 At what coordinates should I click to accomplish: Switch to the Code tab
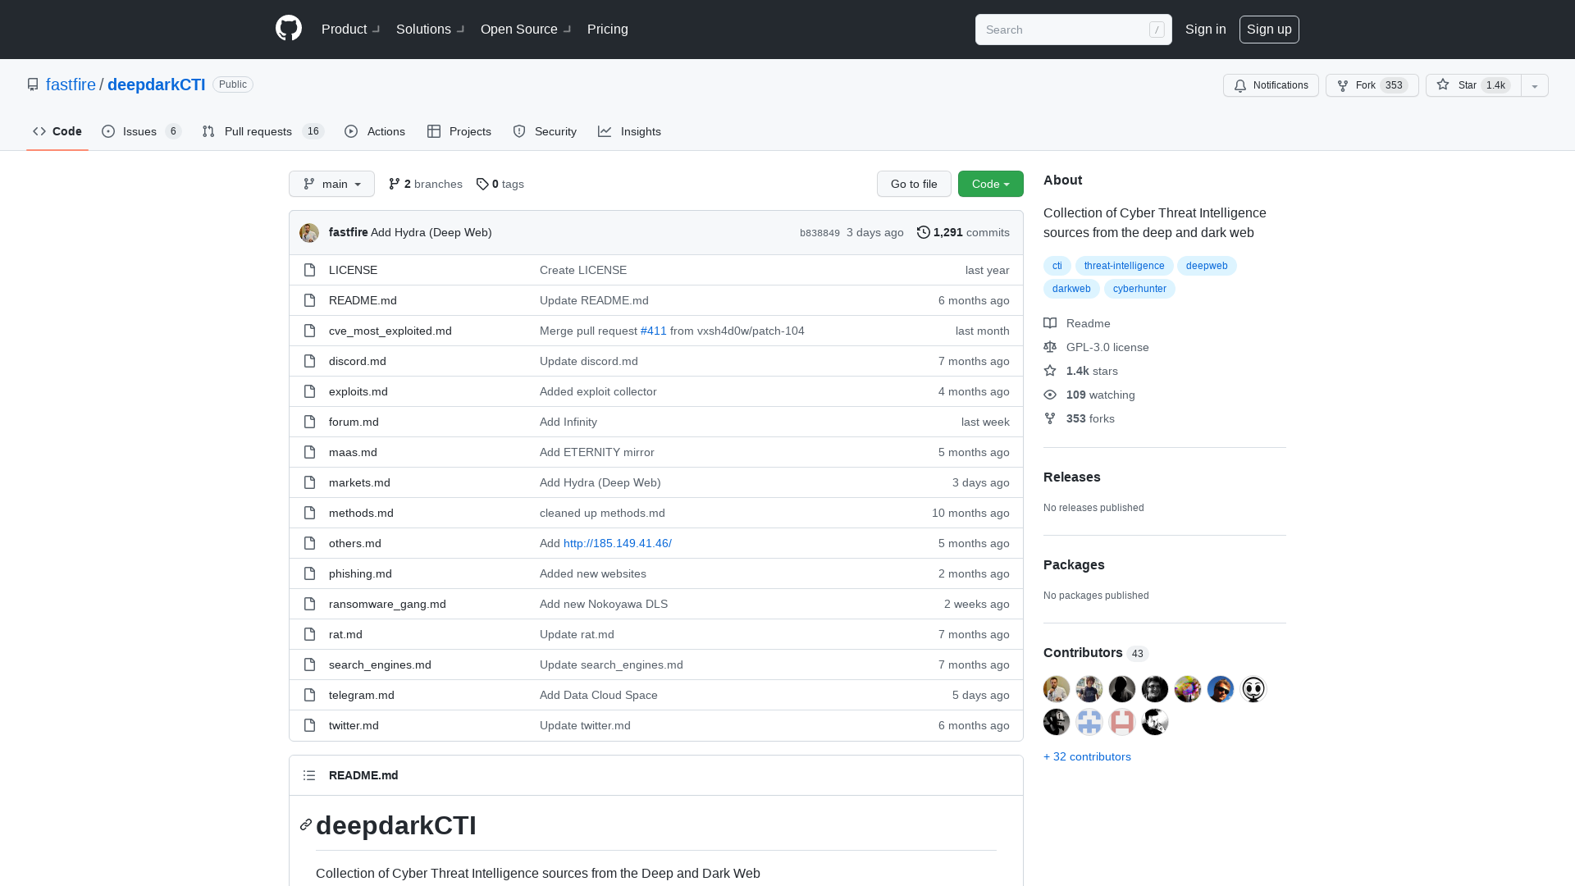click(x=57, y=131)
